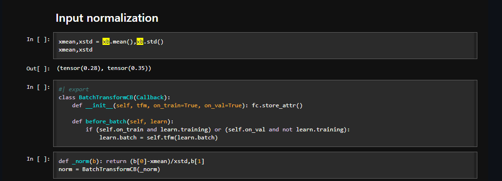Select the xmean,xstd assignment code cell
This screenshot has height=181, width=502.
(265, 45)
